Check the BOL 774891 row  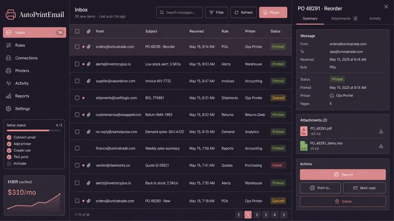[x=77, y=98]
